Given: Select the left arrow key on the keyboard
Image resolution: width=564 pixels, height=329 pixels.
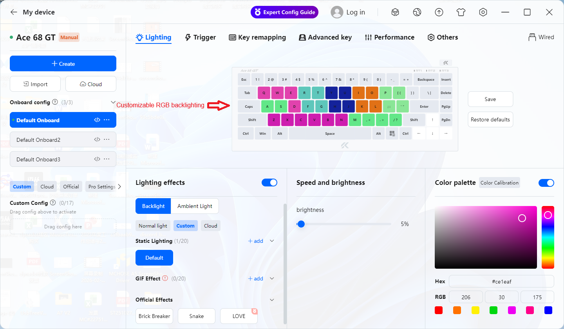Looking at the screenshot, I should [419, 134].
